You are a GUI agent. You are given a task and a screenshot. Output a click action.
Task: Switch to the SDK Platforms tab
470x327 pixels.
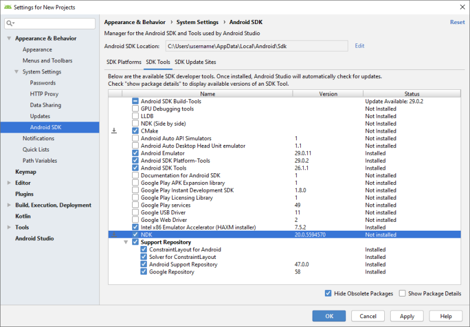pyautogui.click(x=123, y=62)
